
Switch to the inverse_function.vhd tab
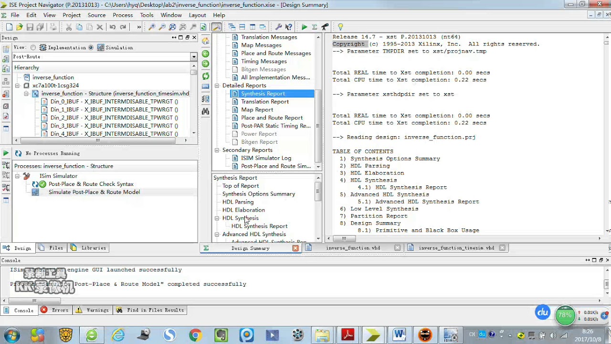point(353,248)
